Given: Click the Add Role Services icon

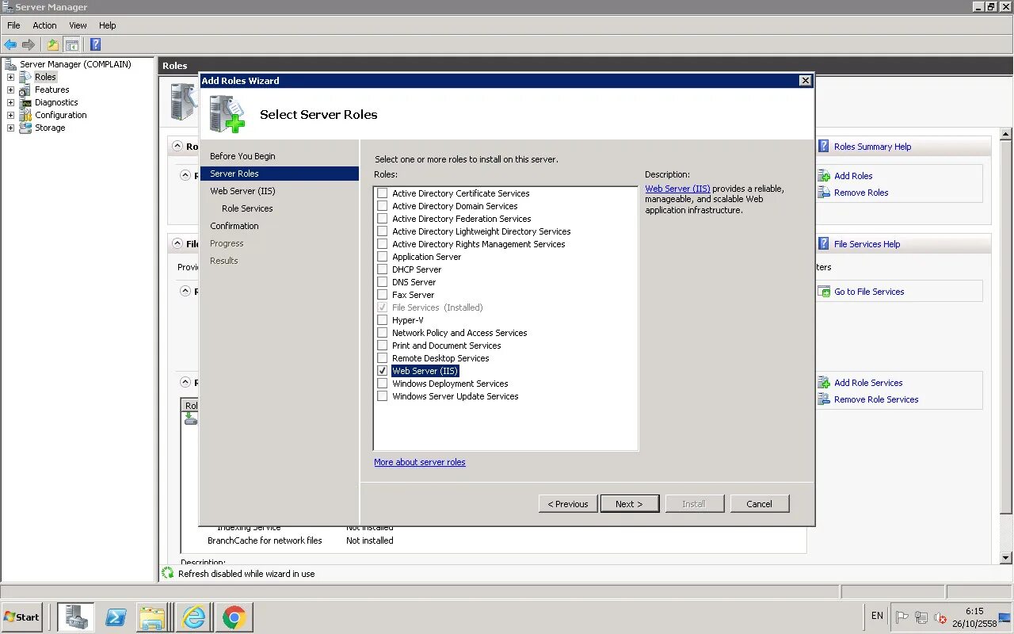Looking at the screenshot, I should point(825,383).
